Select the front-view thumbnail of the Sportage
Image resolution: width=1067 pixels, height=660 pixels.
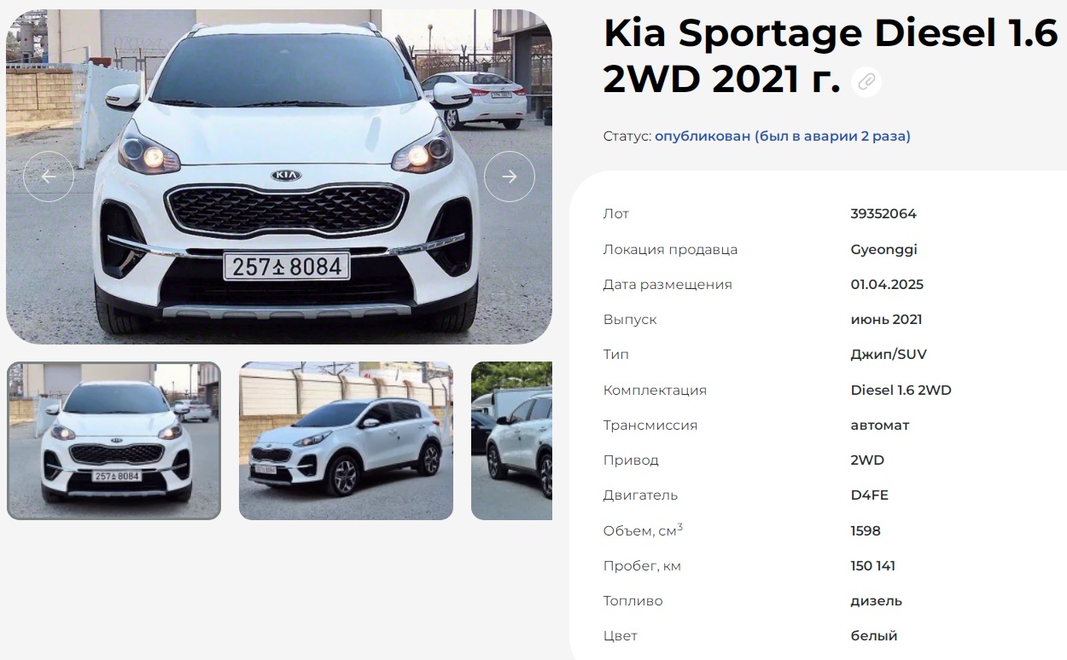coord(114,441)
